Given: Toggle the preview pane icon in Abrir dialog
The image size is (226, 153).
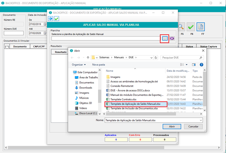Looking at the screenshot, I should point(194,65).
